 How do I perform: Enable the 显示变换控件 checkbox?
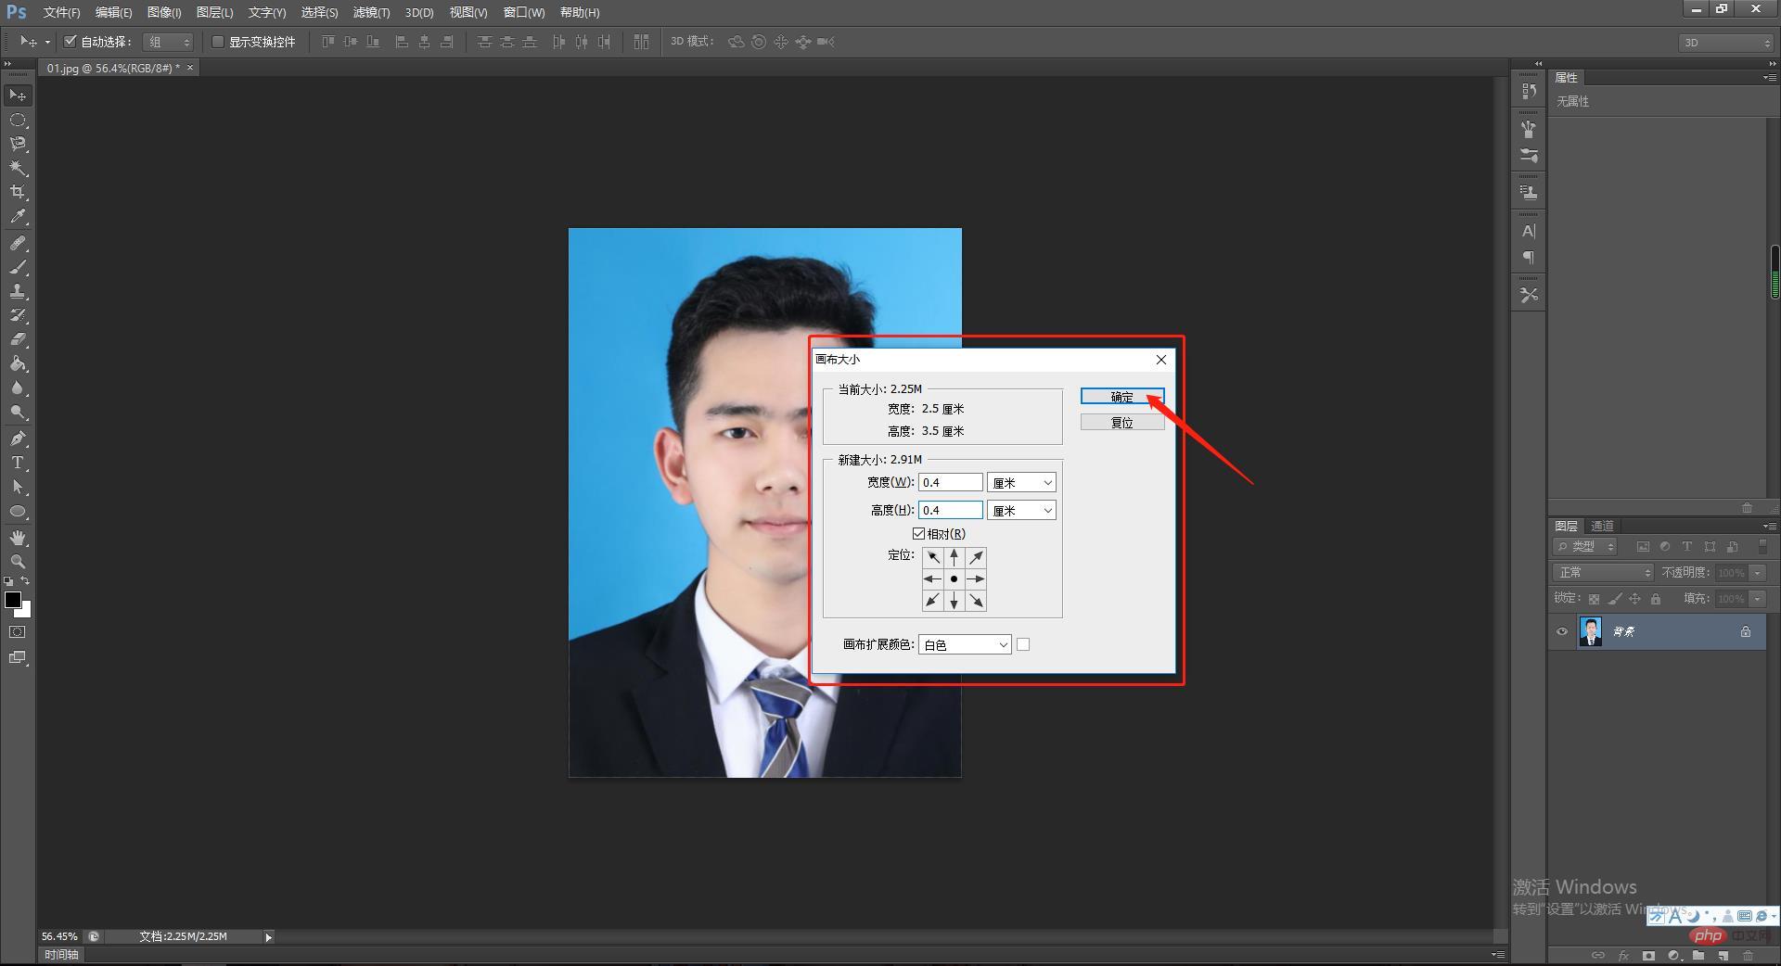click(x=218, y=42)
